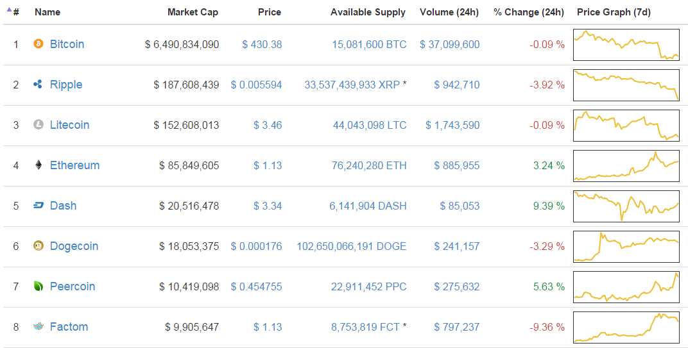Image resolution: width=688 pixels, height=348 pixels.
Task: Sort by the Market Cap column header
Action: point(193,12)
